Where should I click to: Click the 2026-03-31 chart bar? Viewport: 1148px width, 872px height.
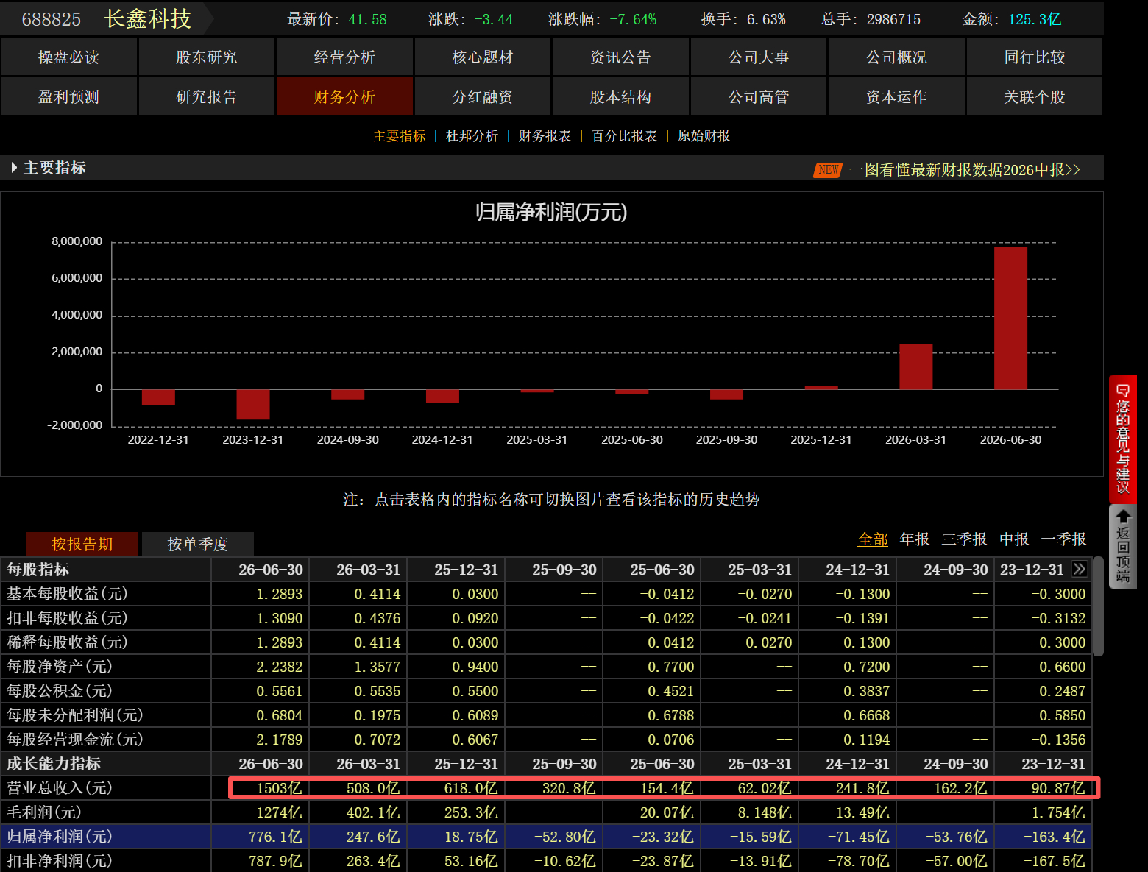[915, 366]
